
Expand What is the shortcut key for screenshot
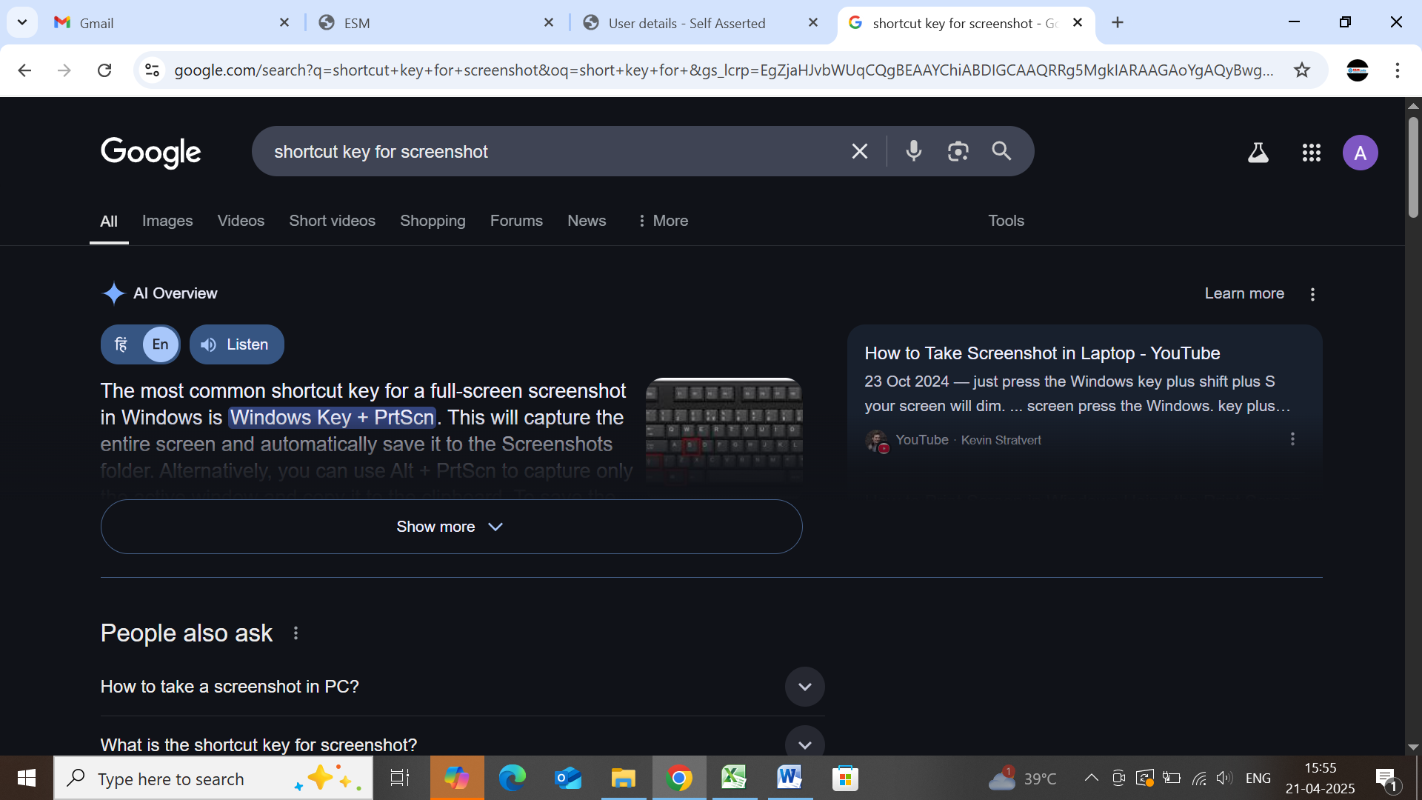tap(462, 744)
